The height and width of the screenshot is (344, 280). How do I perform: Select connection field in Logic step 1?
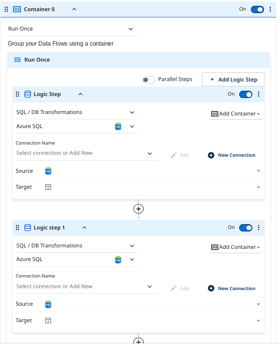[86, 287]
